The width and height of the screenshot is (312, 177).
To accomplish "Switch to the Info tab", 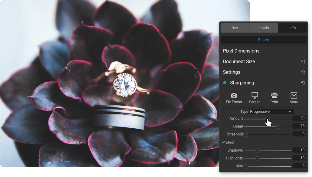I will tap(293, 28).
